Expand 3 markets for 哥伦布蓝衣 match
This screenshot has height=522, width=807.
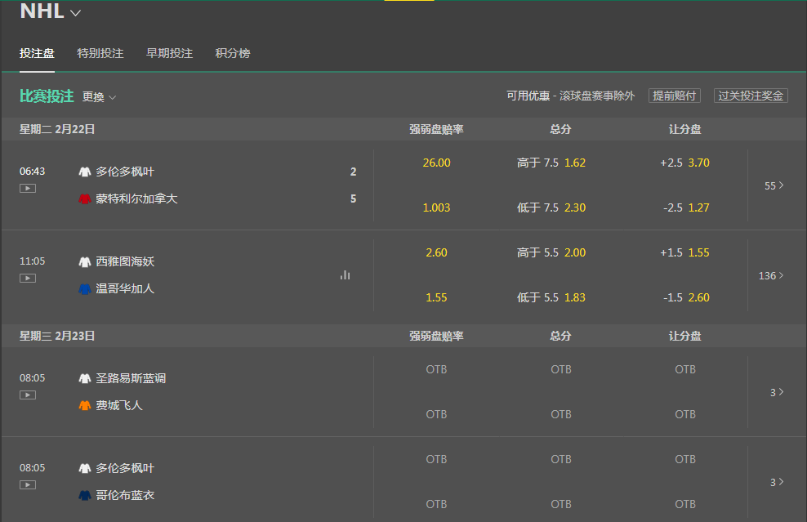point(777,482)
